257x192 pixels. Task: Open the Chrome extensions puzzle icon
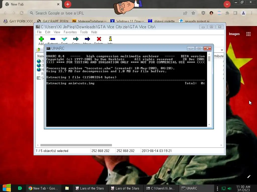[227, 13]
